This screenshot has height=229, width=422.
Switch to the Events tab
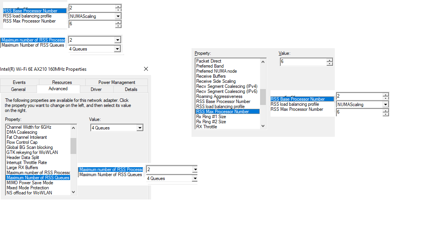(19, 82)
